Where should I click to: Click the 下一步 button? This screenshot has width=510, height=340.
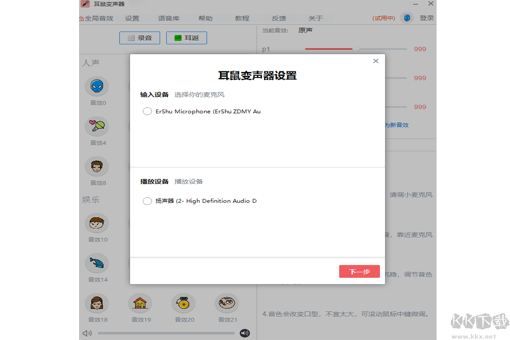(x=359, y=271)
